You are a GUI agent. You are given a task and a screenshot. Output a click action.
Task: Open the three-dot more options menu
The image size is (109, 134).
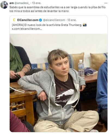pyautogui.click(x=106, y=3)
